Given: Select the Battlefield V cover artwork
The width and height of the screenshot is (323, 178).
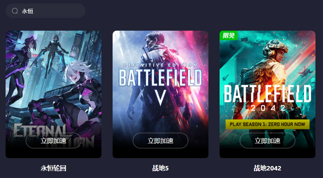Looking at the screenshot, I should 161,94.
